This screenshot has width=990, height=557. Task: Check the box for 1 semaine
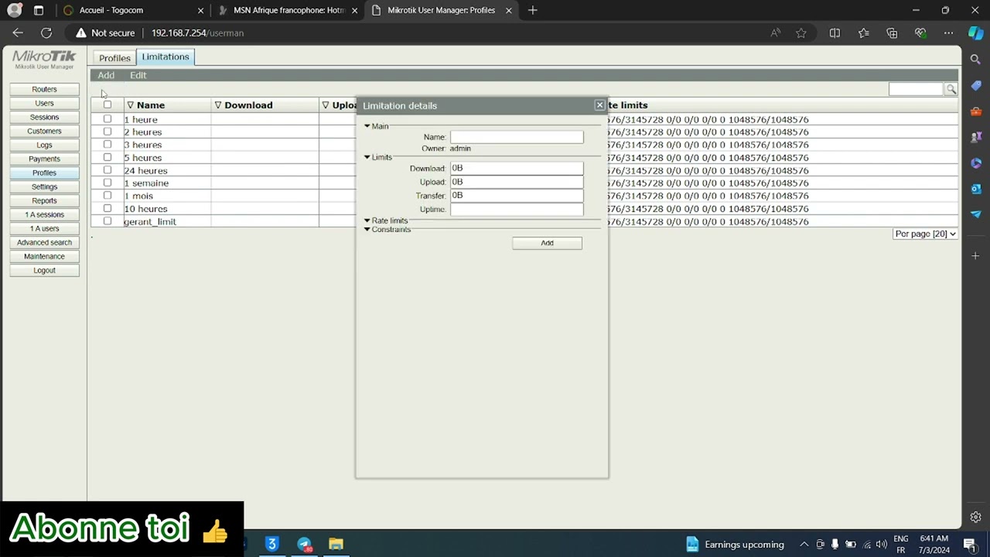click(108, 183)
